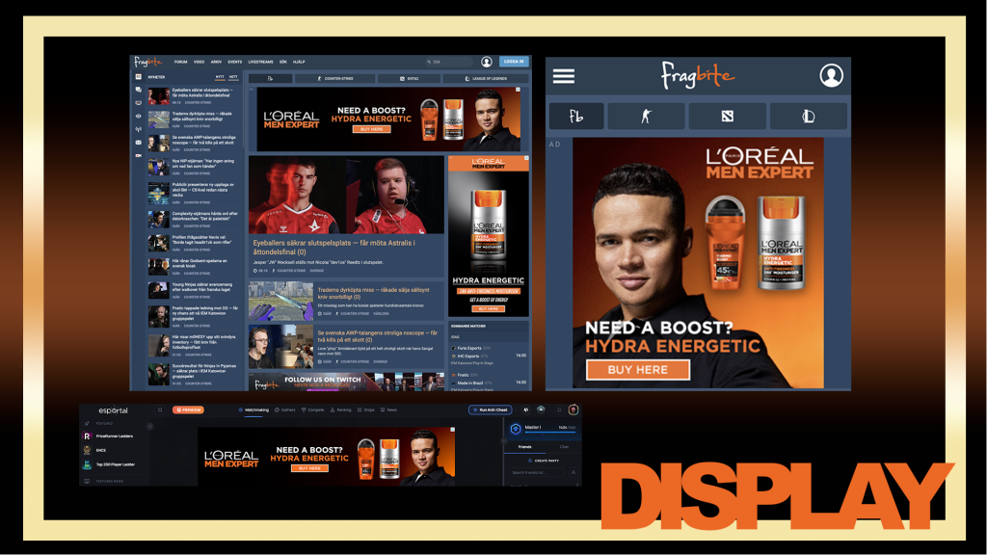
Task: Open the mobile Fragbite hamburger menu
Action: pos(563,76)
